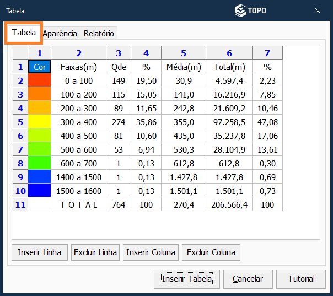Select the cell with quantity 274
Image resolution: width=333 pixels, height=296 pixels.
119,121
